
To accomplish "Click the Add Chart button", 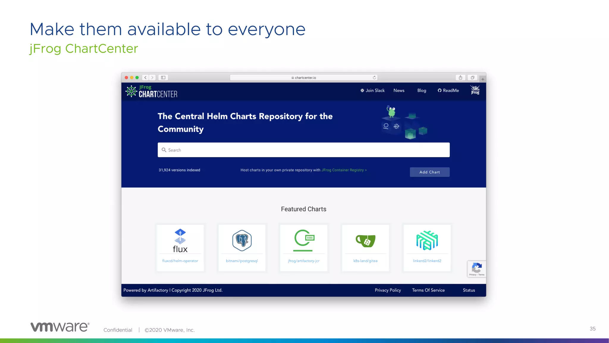I will (429, 172).
